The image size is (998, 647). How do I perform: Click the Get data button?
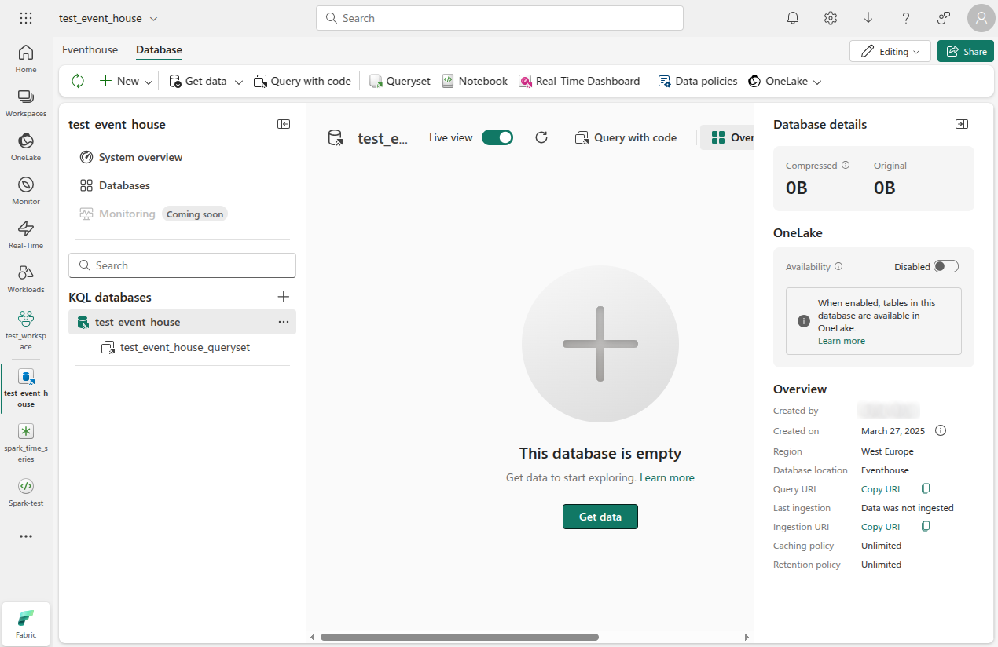[600, 516]
